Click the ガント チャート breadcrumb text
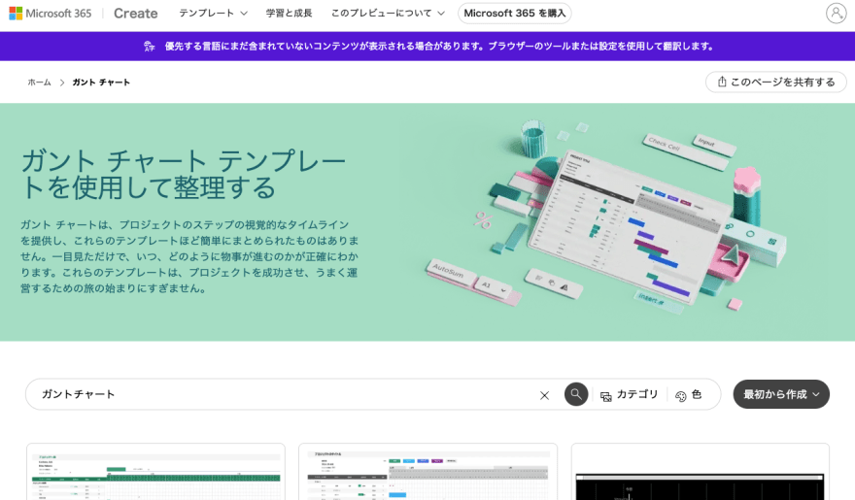Screen dimensions: 855x500 tap(101, 83)
